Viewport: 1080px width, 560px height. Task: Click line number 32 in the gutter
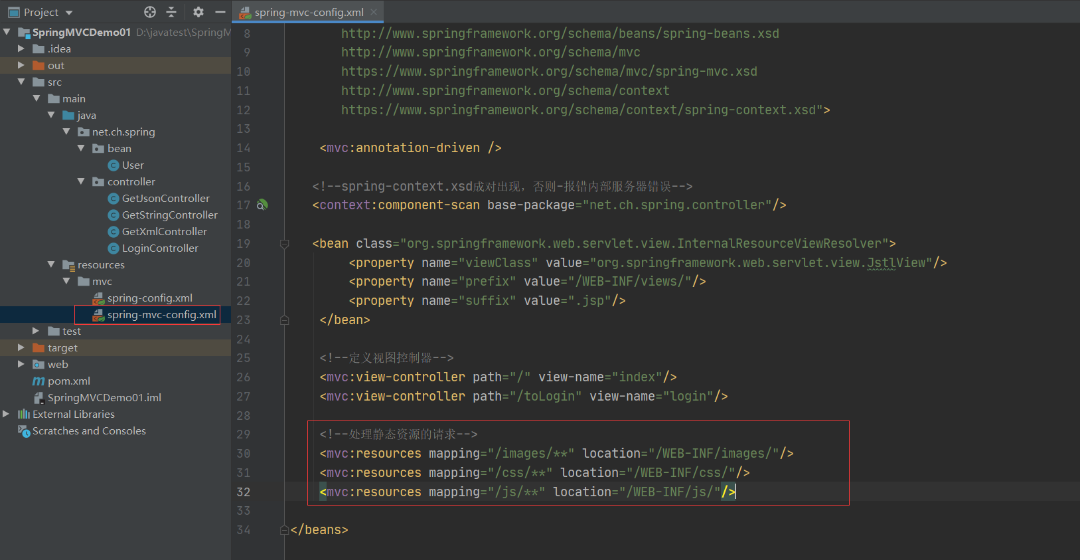click(244, 492)
